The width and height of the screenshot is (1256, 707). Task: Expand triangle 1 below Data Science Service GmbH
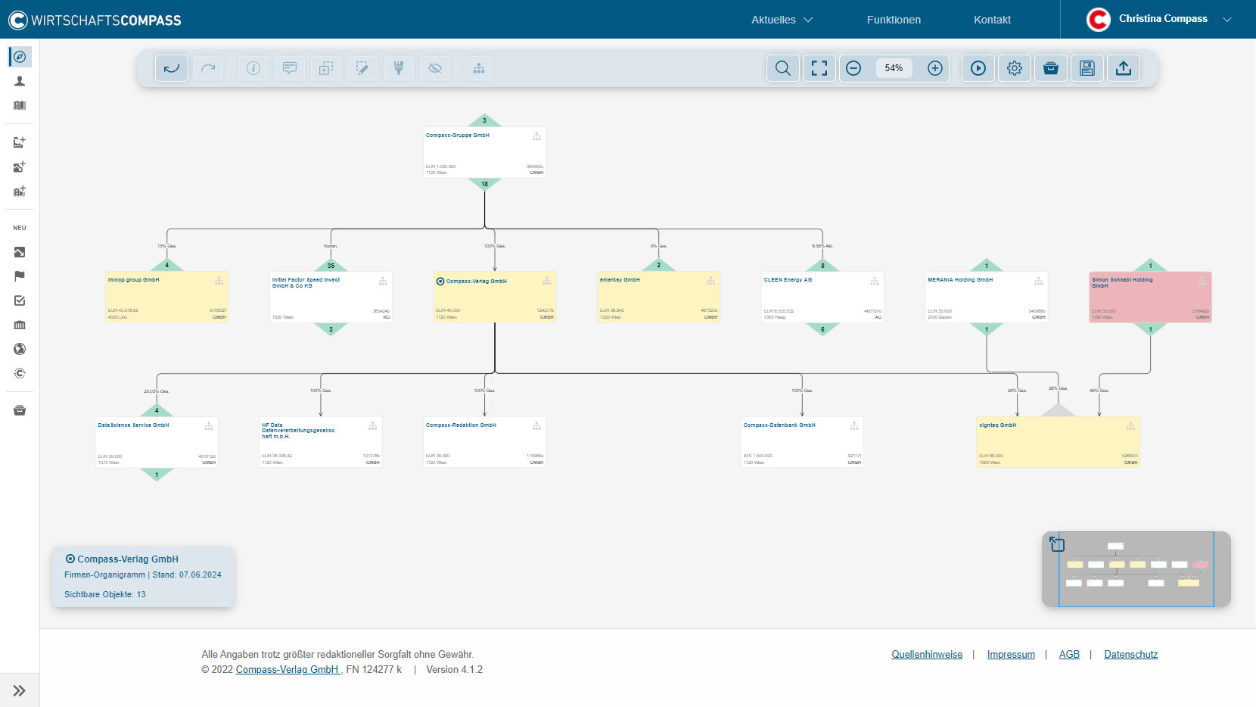coord(157,475)
